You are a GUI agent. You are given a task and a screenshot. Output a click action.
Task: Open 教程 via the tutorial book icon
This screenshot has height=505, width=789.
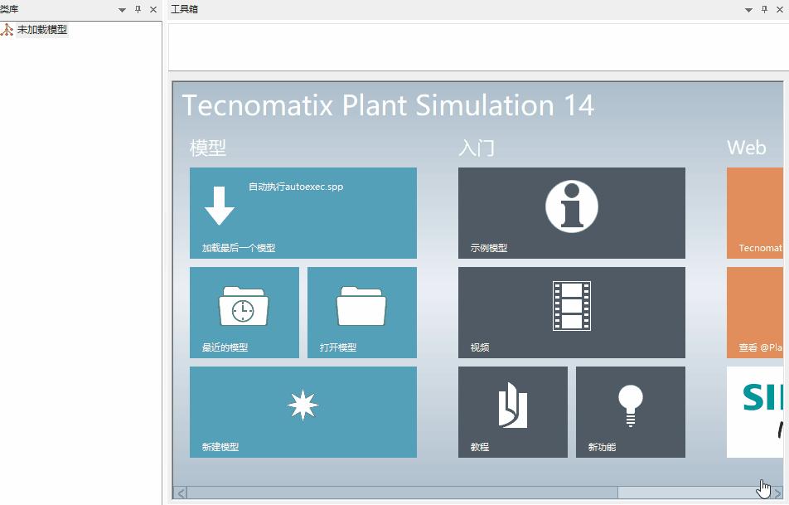[512, 406]
